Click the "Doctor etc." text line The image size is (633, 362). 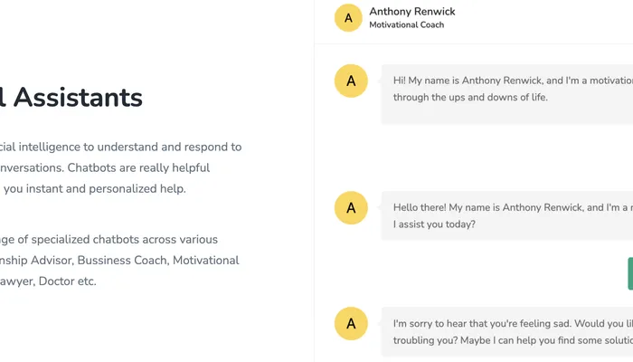coord(49,281)
